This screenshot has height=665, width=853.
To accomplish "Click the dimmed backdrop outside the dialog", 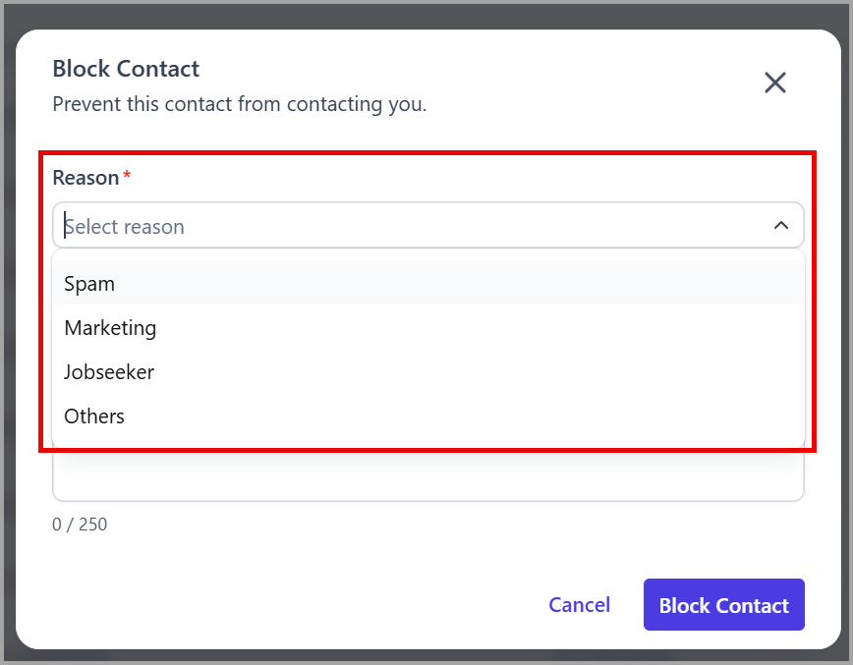I will click(x=425, y=15).
